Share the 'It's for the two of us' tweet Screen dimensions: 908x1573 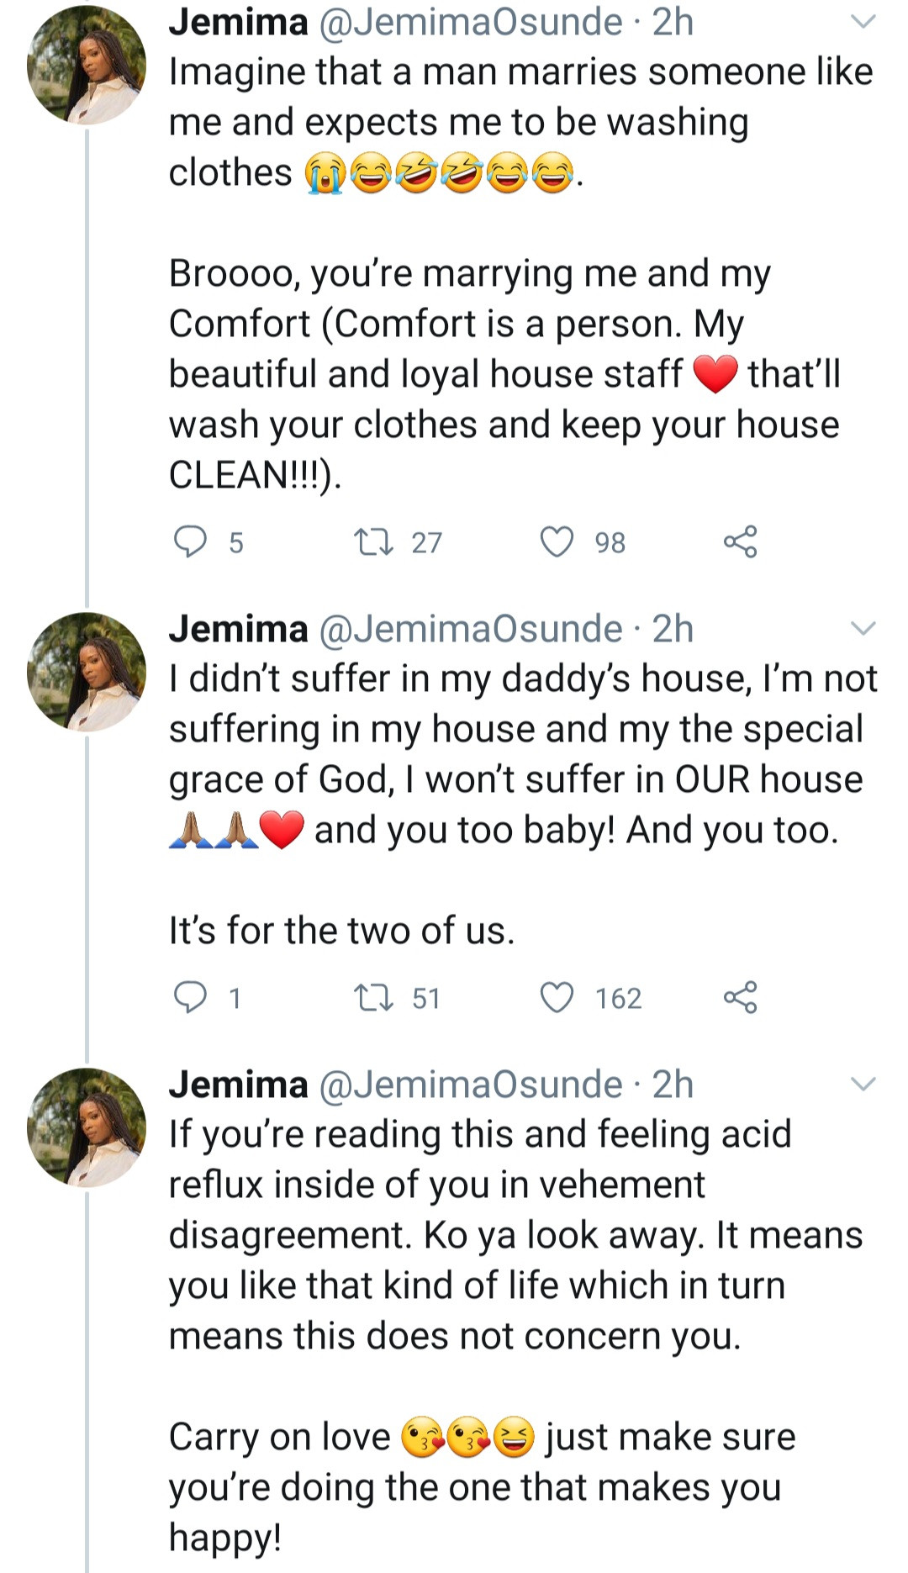coord(740,998)
